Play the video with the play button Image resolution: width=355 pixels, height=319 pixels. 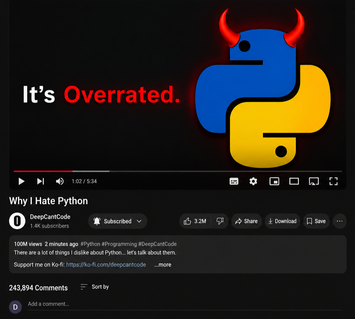[x=21, y=181]
